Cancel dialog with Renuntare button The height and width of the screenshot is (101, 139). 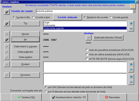[113, 97]
